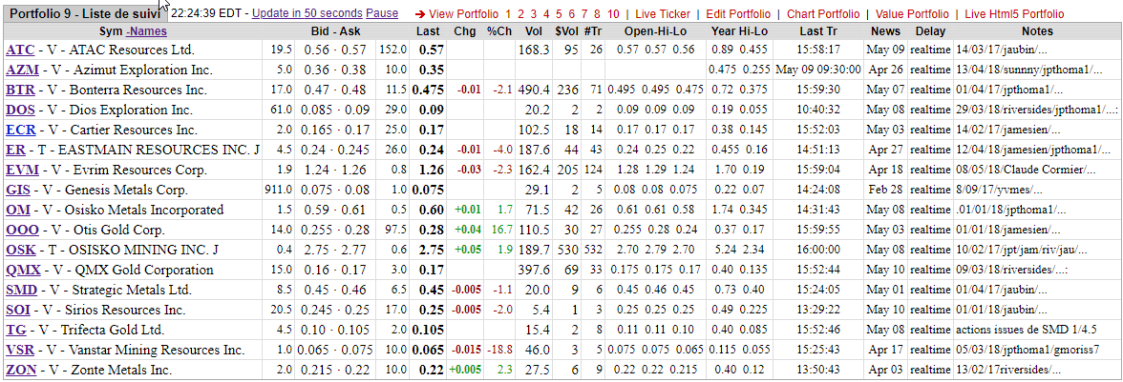Open the ATC symbol link
Image resolution: width=1123 pixels, height=382 pixels.
pos(20,50)
